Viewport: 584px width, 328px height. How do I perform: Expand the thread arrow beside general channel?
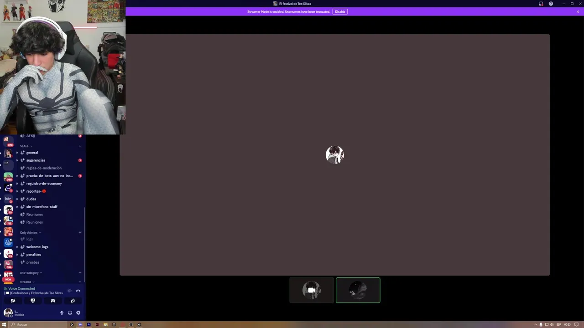(x=17, y=153)
